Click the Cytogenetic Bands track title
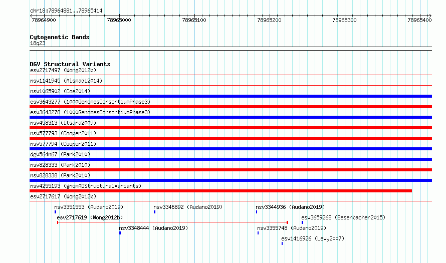Image resolution: width=446 pixels, height=263 pixels. click(x=60, y=37)
